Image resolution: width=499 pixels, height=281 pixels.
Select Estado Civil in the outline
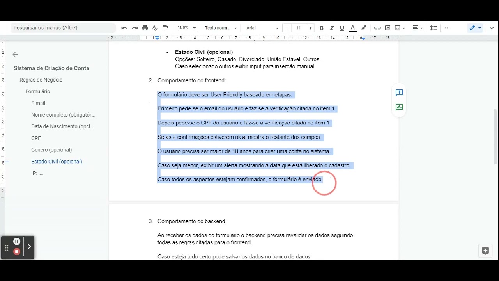(57, 161)
